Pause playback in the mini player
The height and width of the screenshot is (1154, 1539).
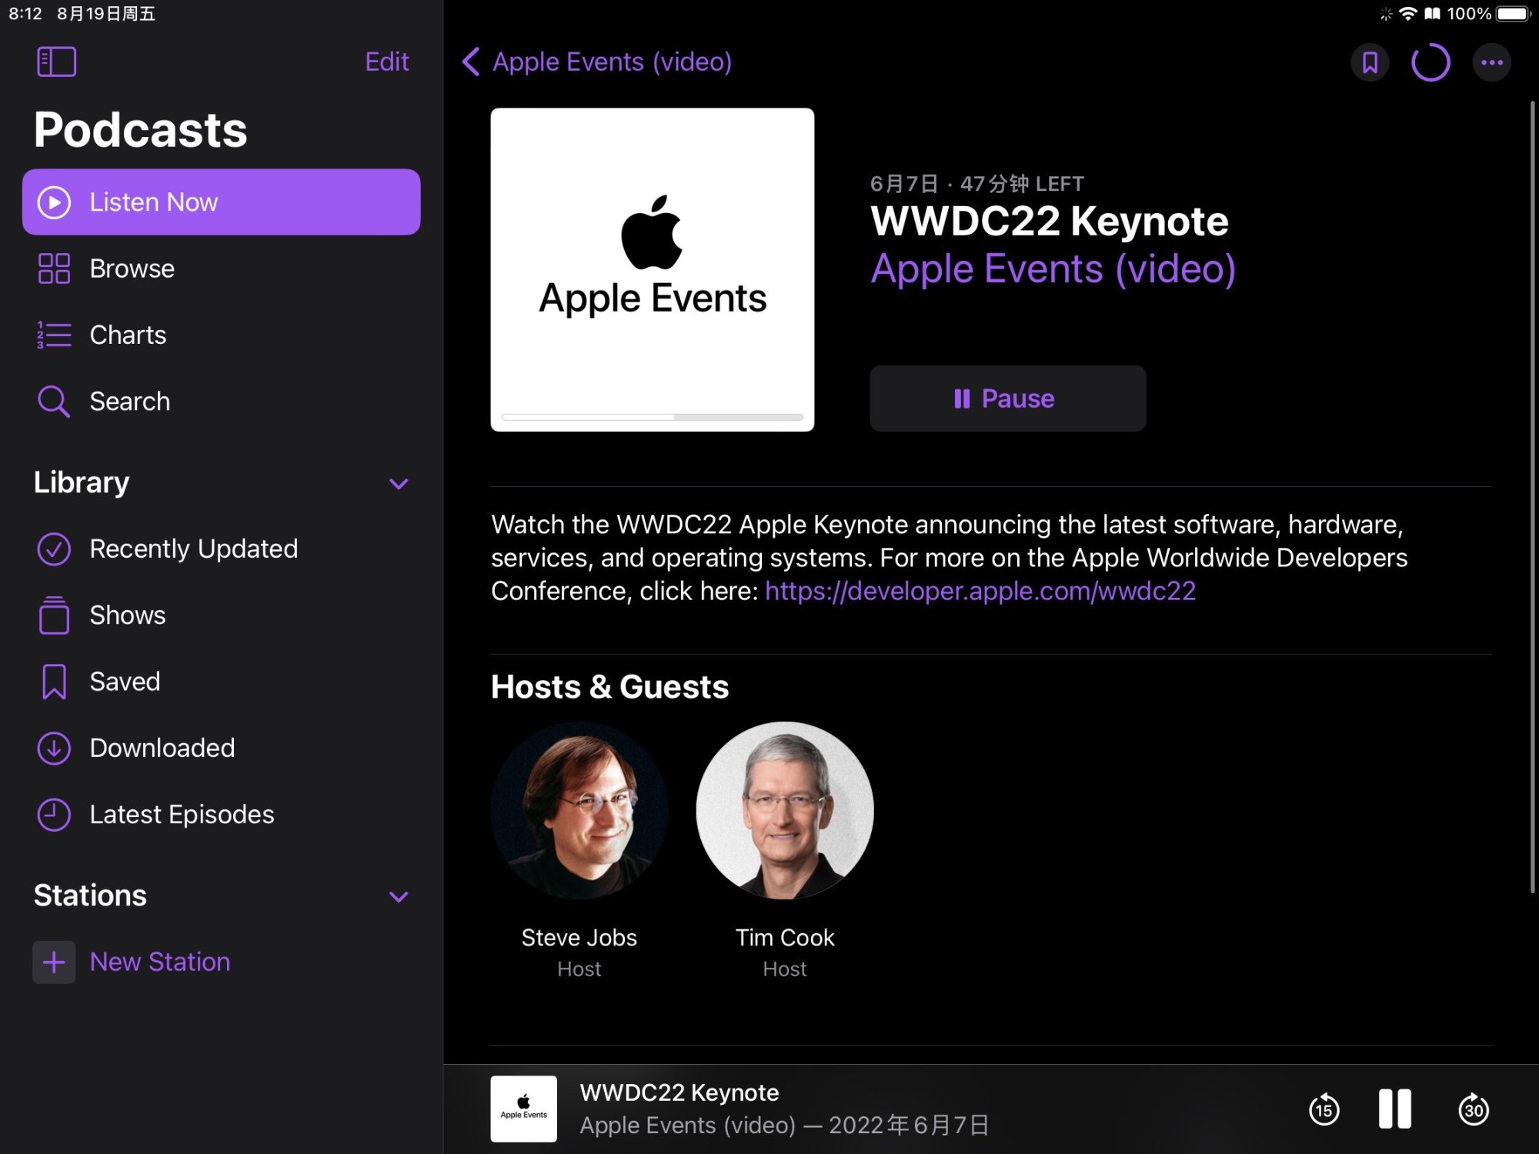click(x=1394, y=1109)
